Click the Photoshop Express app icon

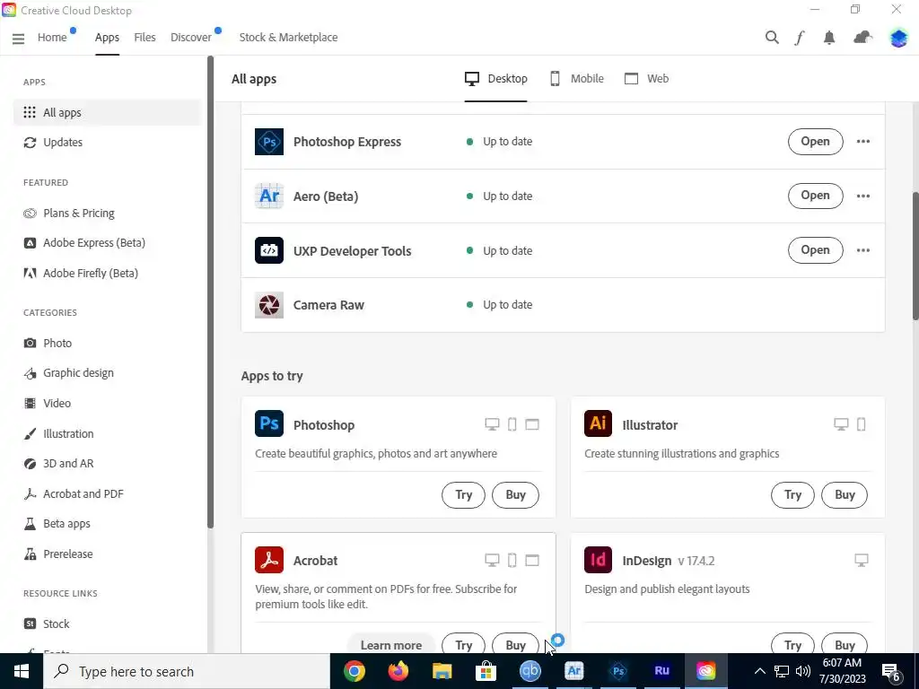coord(269,142)
